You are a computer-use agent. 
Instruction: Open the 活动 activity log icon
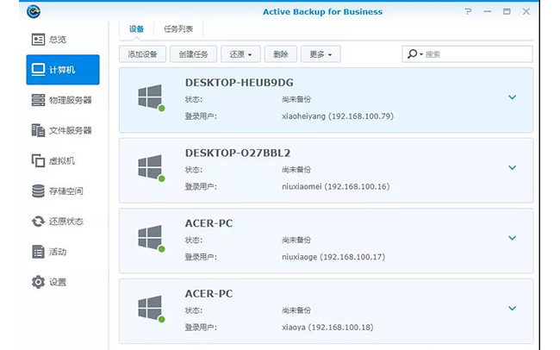click(38, 252)
